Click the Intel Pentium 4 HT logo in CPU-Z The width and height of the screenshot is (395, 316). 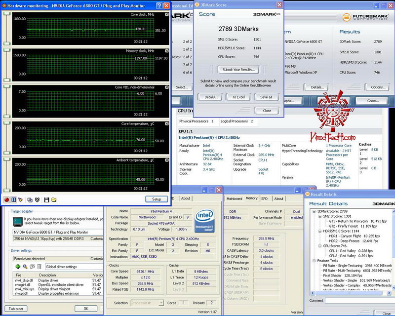204,221
